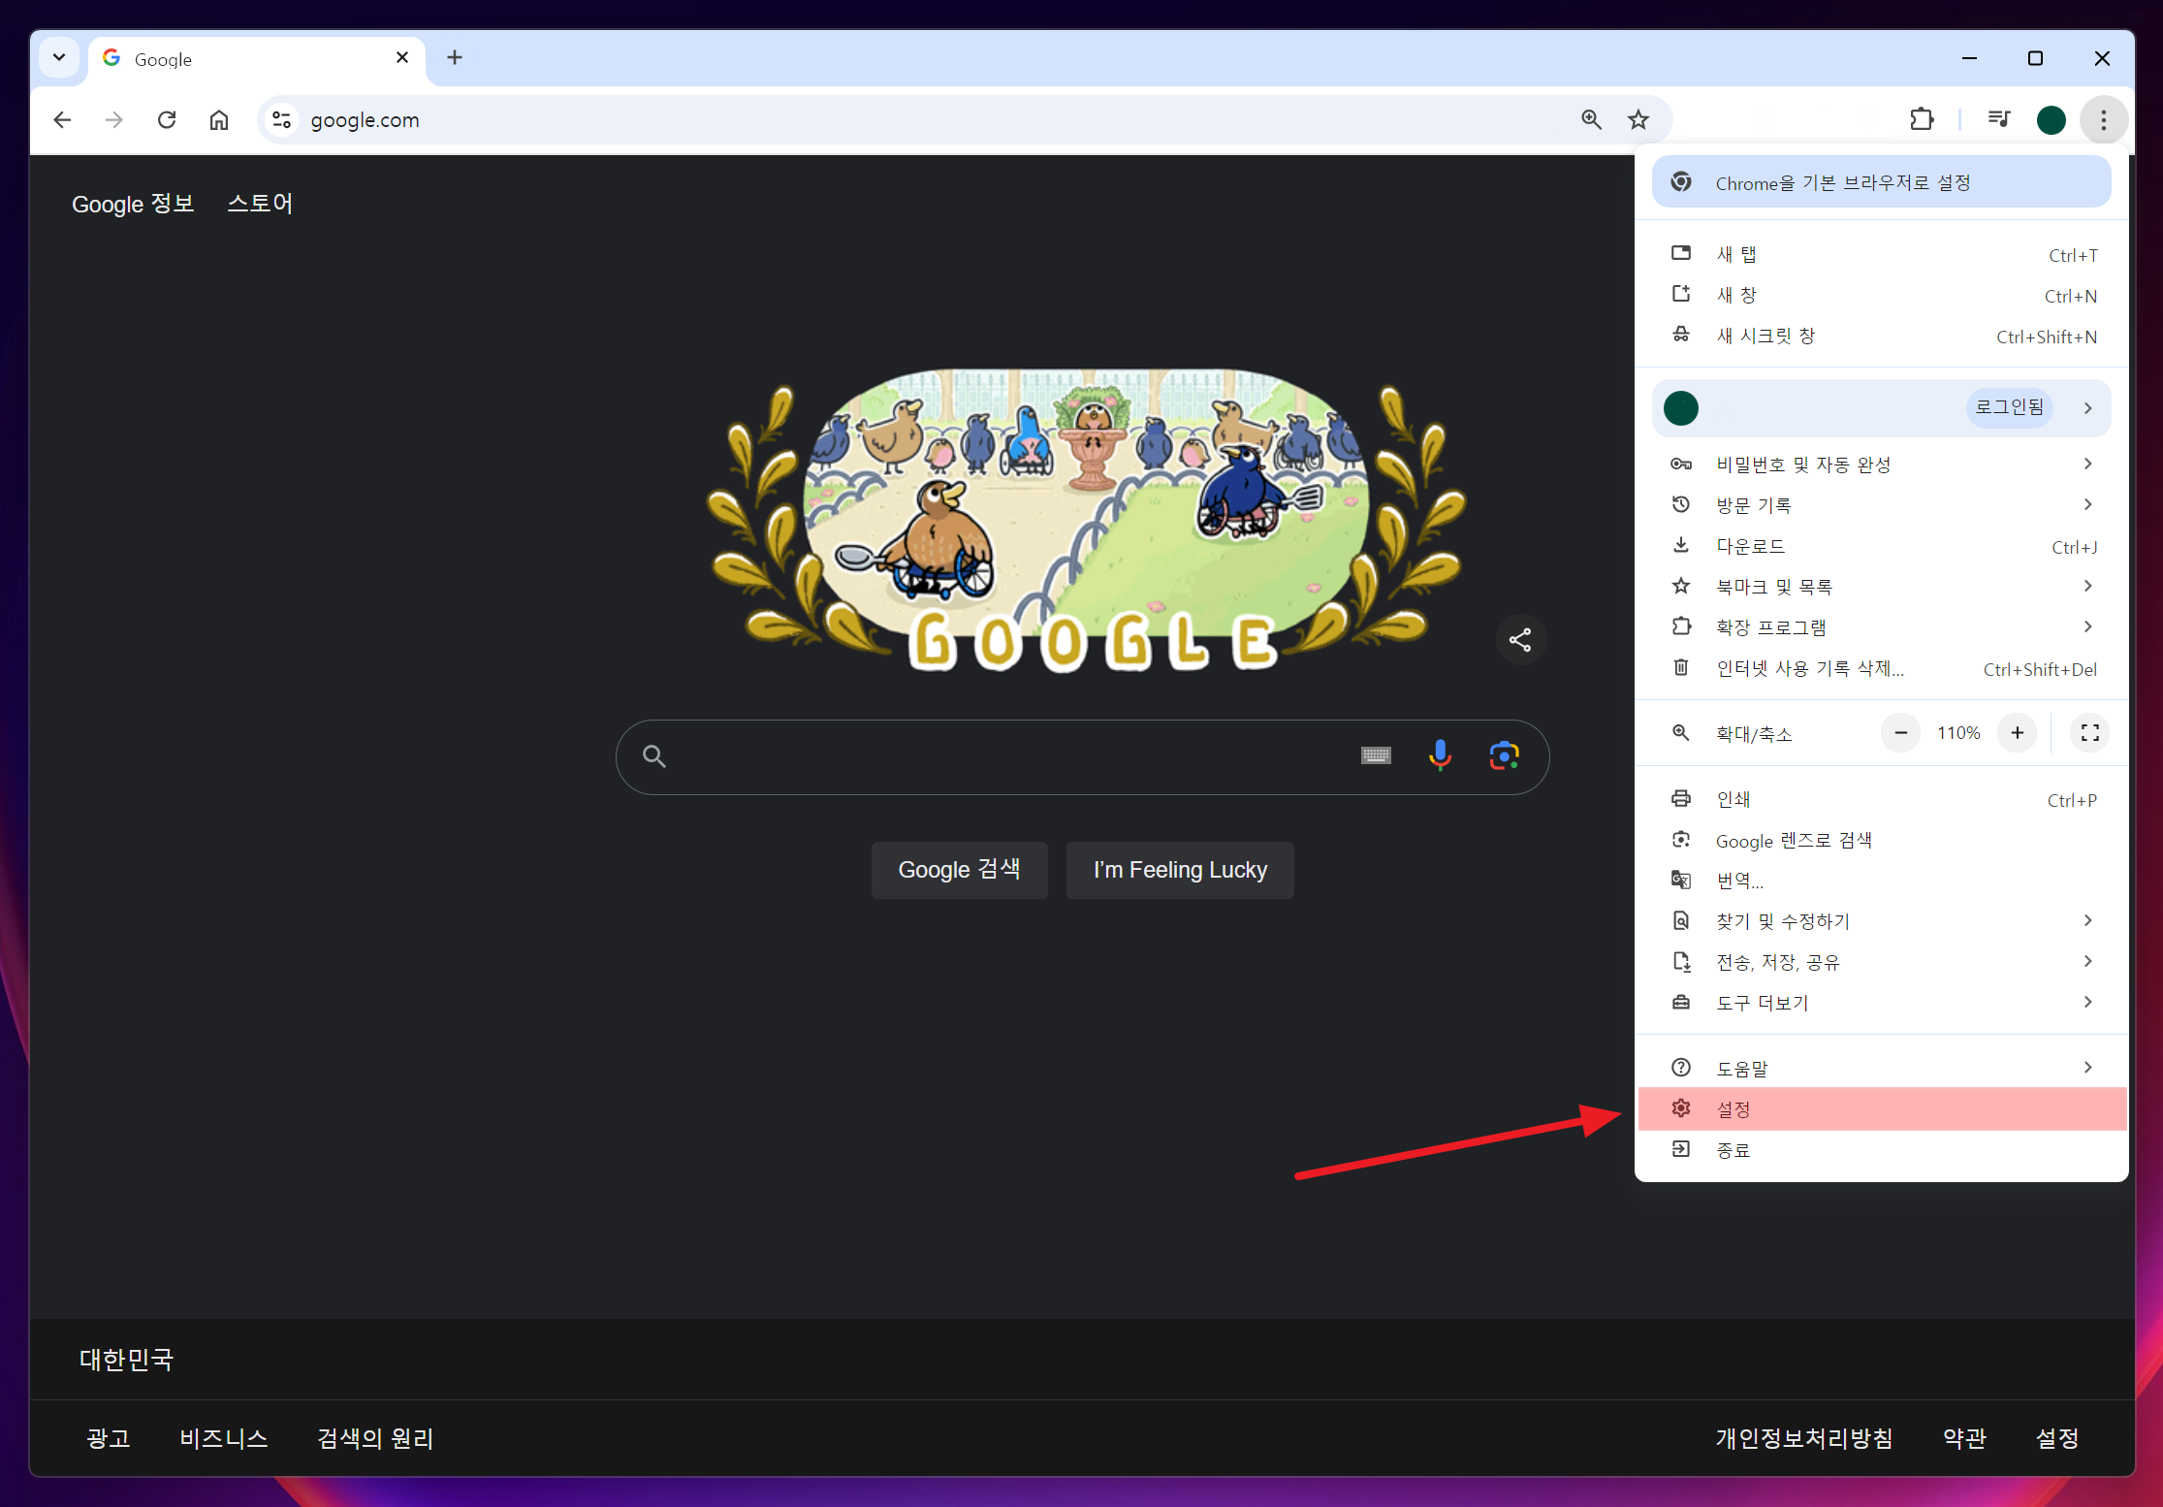Click the on-screen keyboard icon in search box
This screenshot has height=1507, width=2163.
[1376, 755]
